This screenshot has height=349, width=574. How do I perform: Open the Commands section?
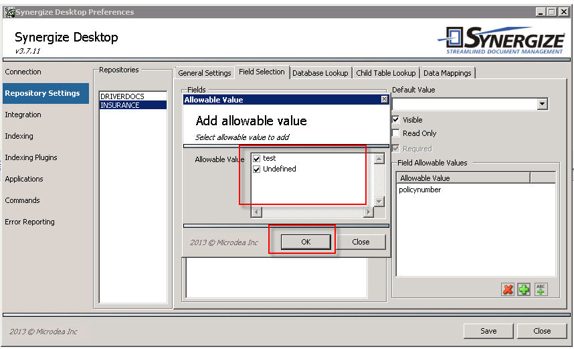pos(22,200)
